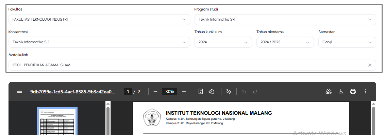Zoom in with the plus icon
Screen dimensions: 385x135
click(x=184, y=92)
